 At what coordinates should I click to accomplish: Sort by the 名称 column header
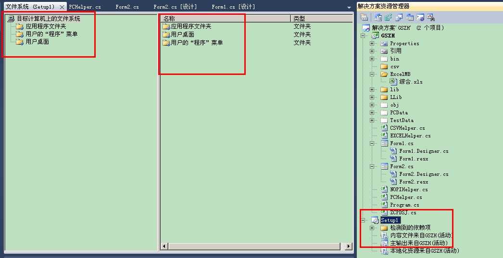pyautogui.click(x=225, y=19)
